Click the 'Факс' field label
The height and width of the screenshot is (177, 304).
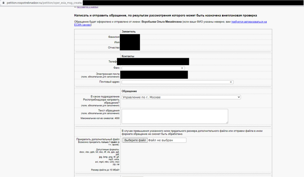116,68
